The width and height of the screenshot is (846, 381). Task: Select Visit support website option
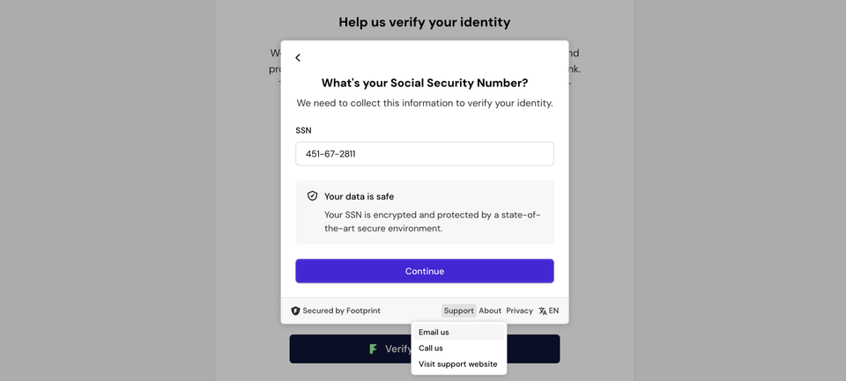tap(457, 364)
